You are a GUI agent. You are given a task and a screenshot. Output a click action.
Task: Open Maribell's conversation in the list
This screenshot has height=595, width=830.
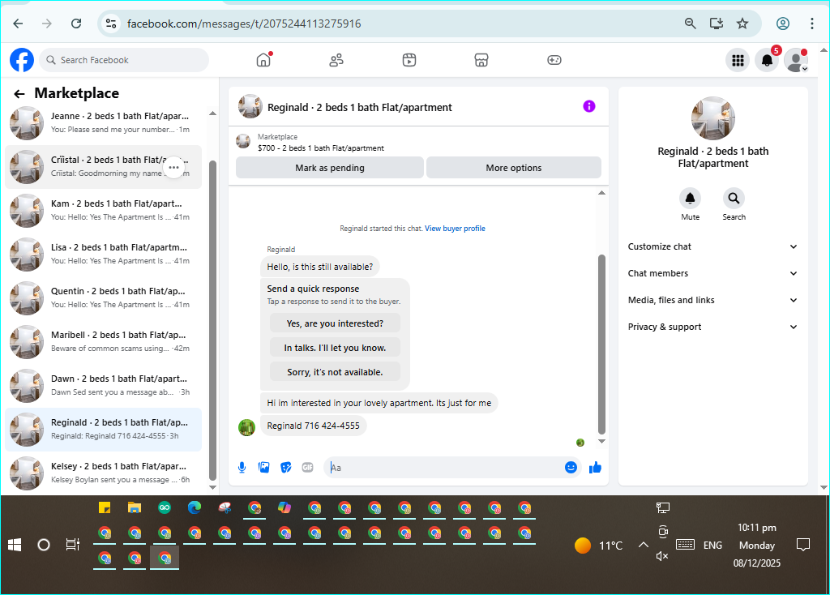tap(103, 342)
